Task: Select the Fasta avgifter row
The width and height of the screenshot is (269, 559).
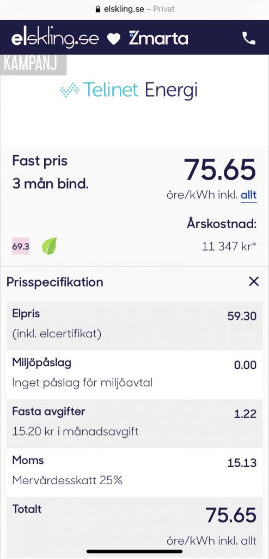Action: 134,423
